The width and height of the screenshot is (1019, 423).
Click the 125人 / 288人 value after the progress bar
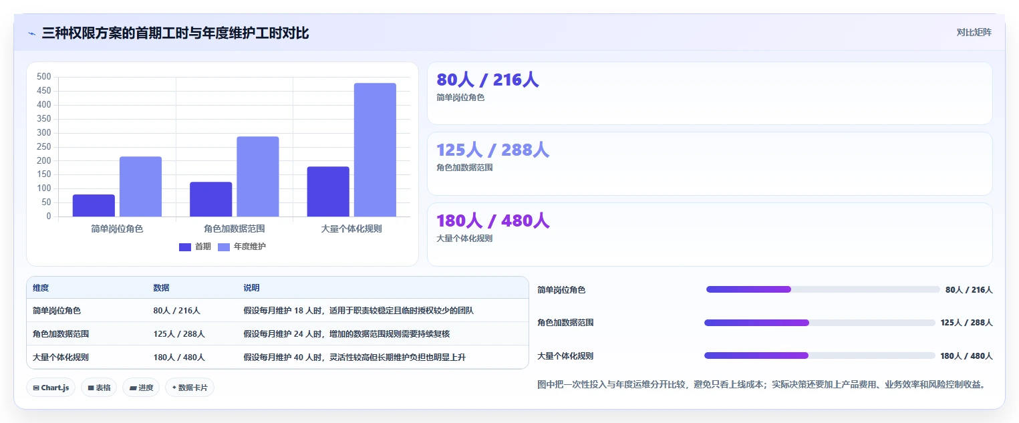pyautogui.click(x=967, y=323)
